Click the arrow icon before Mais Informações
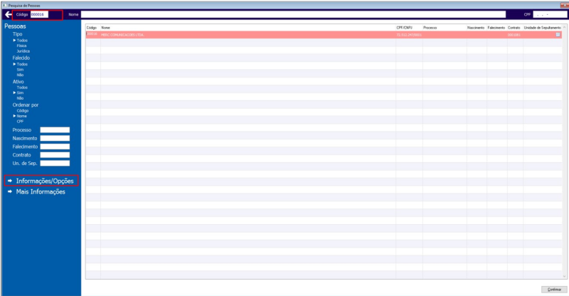 pos(10,192)
